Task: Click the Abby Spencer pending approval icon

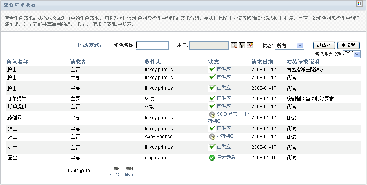Action: pyautogui.click(x=212, y=137)
